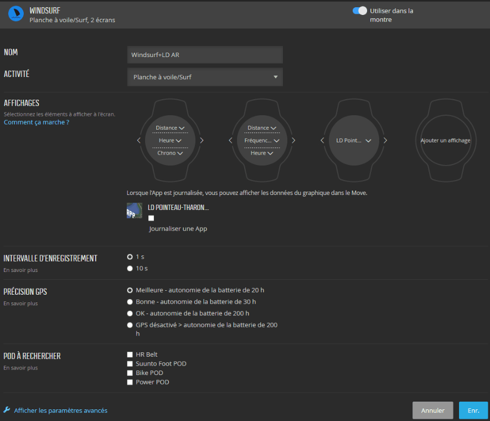Click the Nom input field 'Windsurf+LD AR'
This screenshot has width=490, height=421.
[205, 55]
